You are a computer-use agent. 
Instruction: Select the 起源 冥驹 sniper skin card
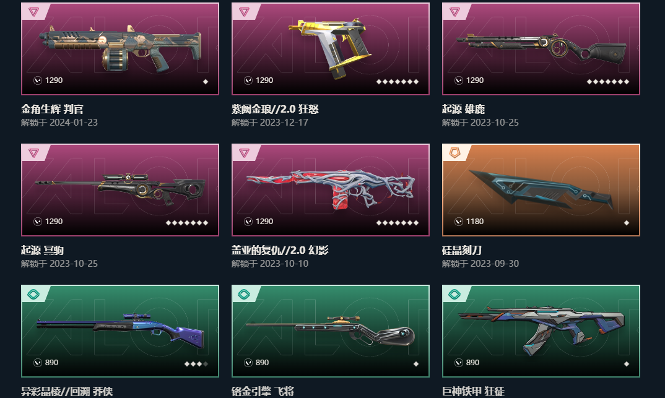coord(120,190)
